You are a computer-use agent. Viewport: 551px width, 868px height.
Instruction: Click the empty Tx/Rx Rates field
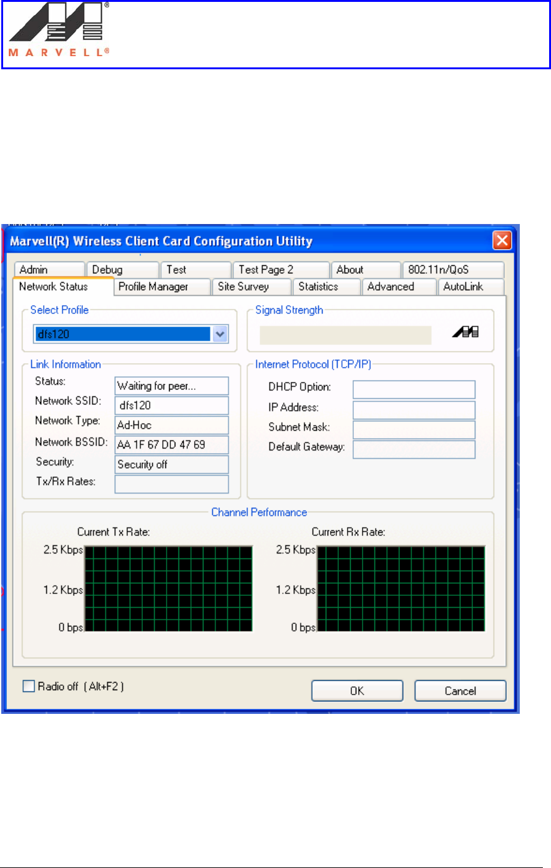tap(172, 484)
